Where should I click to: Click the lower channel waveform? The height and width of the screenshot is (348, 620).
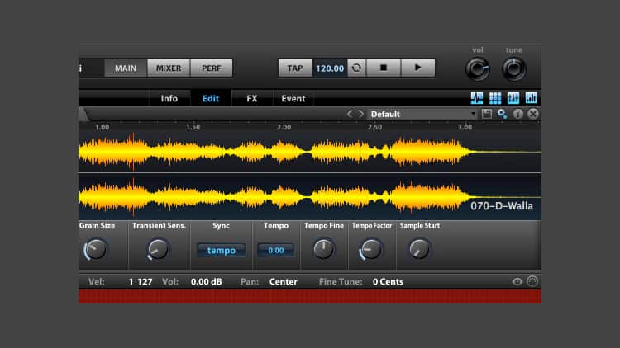coord(310,196)
